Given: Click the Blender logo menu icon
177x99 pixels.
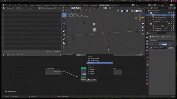Looking at the screenshot, I should 3,5.
